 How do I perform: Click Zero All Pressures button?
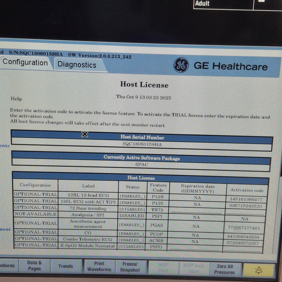click(x=225, y=269)
